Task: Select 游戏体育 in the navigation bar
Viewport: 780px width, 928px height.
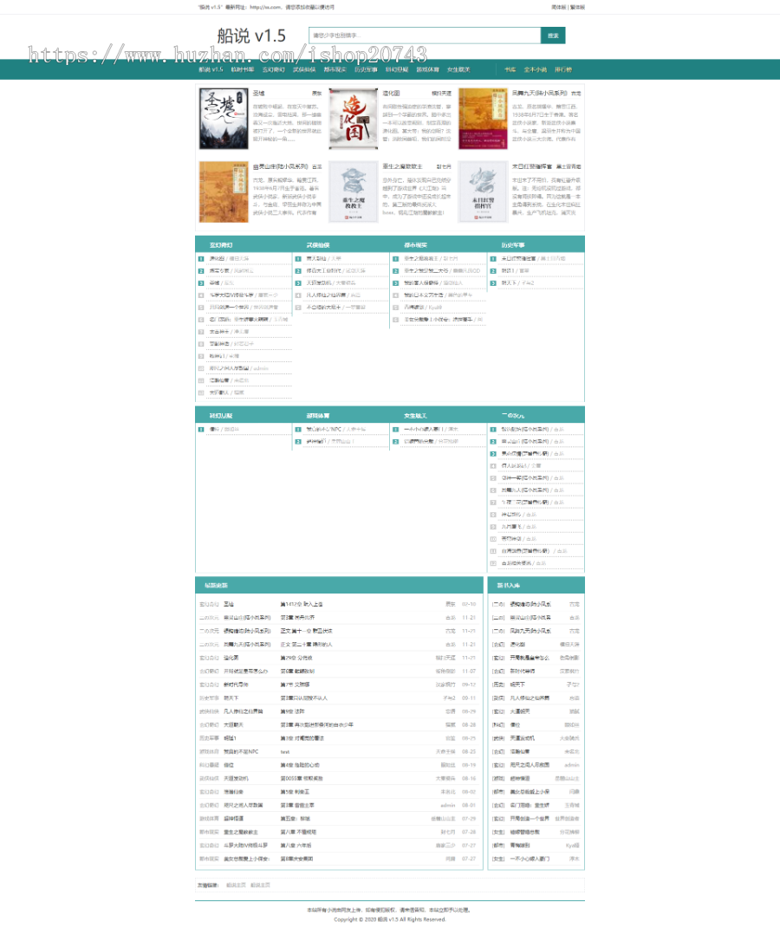Action: [427, 70]
